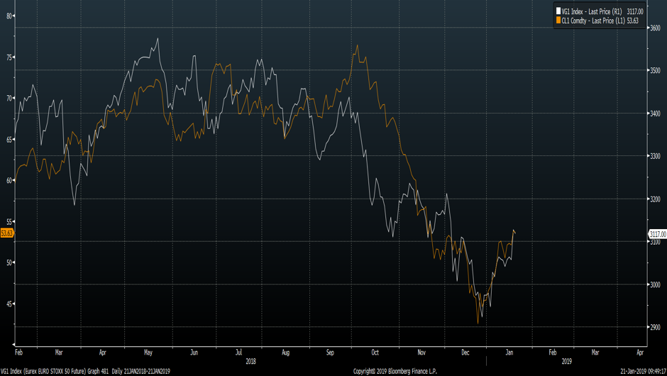Click the Aug month label on time axis
The height and width of the screenshot is (376, 667).
point(285,353)
